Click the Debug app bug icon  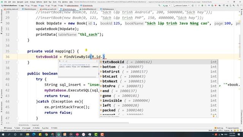coord(202,5)
